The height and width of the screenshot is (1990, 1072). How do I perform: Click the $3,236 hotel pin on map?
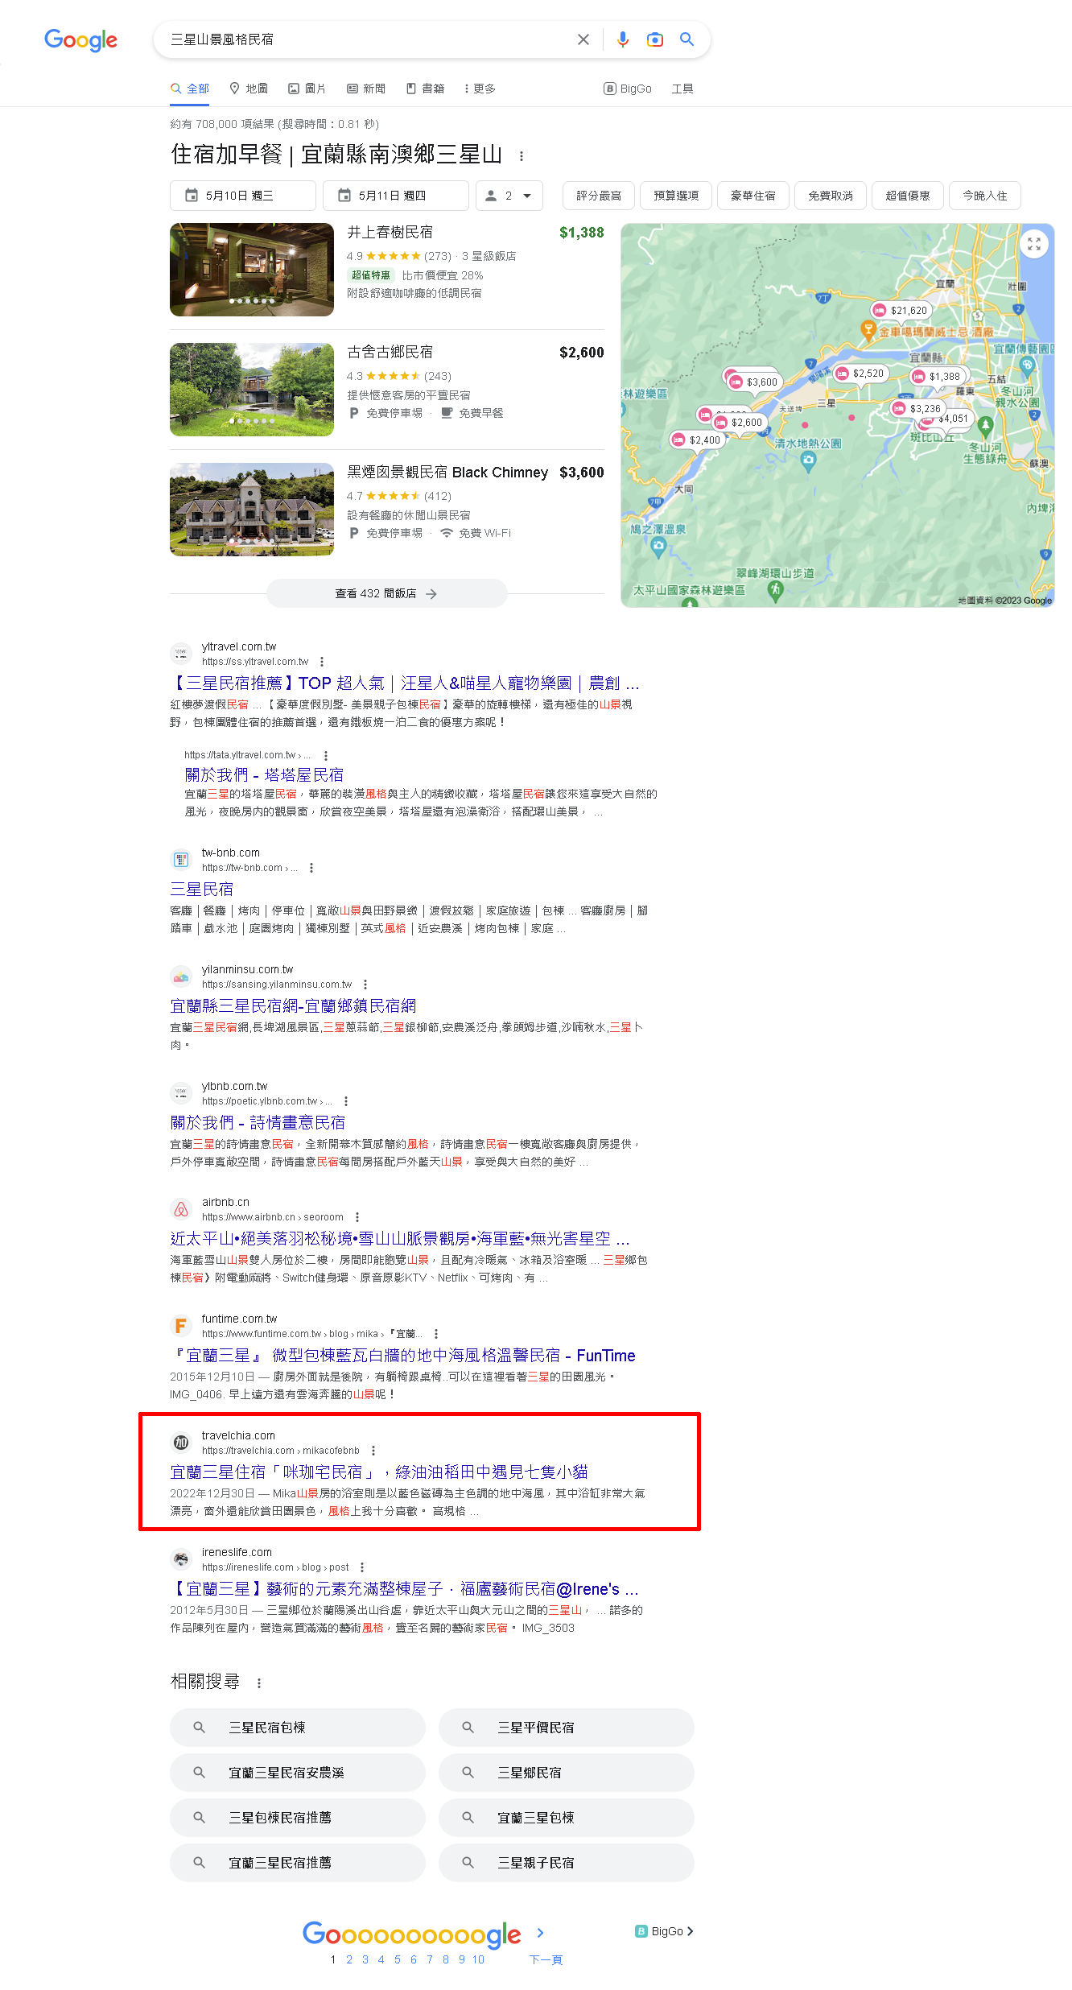point(917,408)
